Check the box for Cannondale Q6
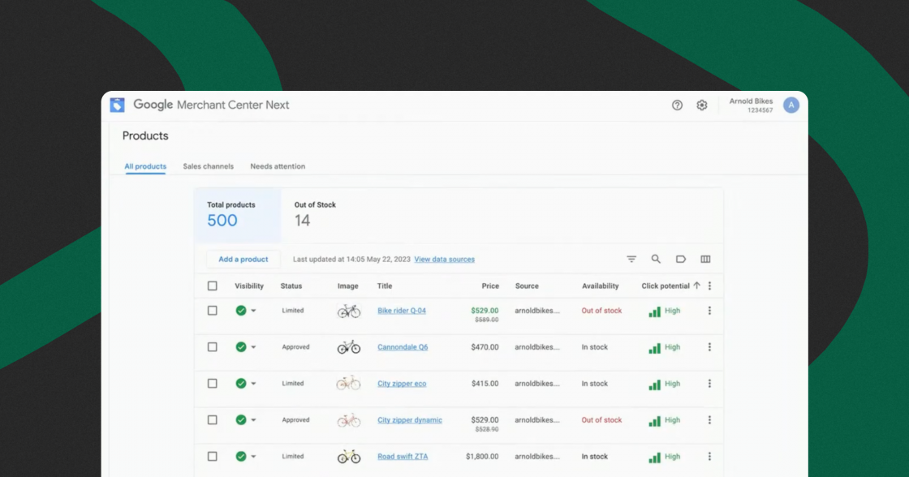This screenshot has height=477, width=909. click(x=213, y=347)
